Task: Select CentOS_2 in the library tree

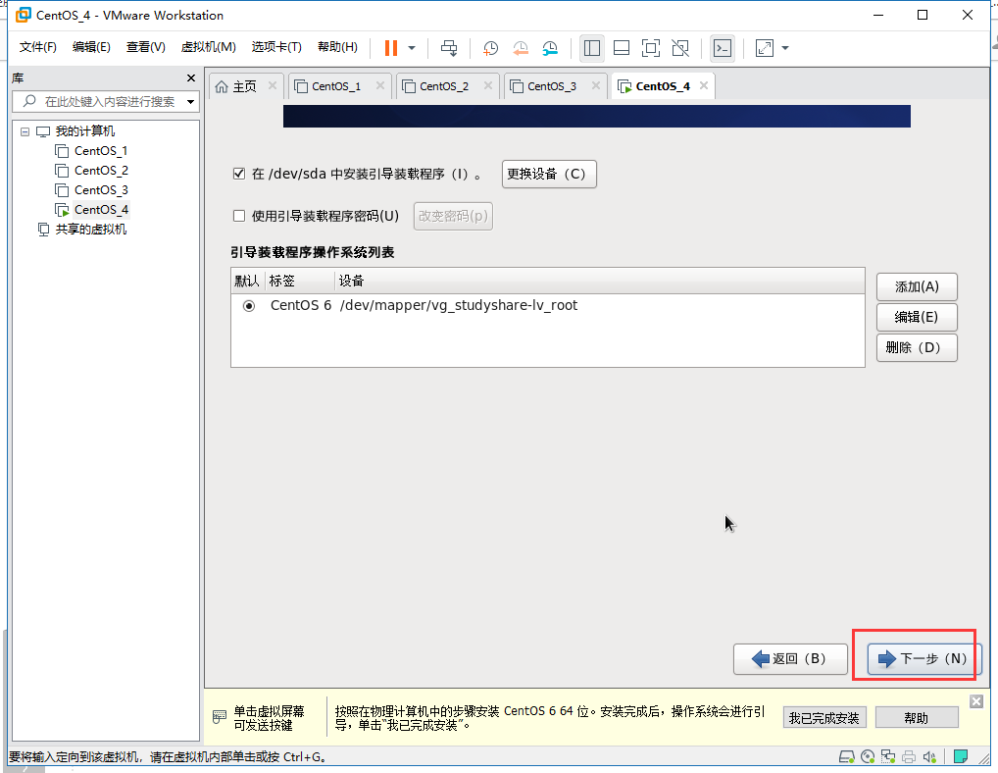Action: point(101,171)
